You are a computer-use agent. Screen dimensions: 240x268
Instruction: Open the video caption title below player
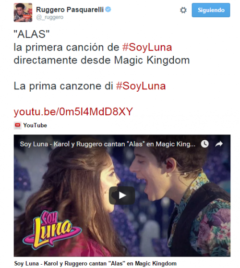pyautogui.click(x=95, y=263)
